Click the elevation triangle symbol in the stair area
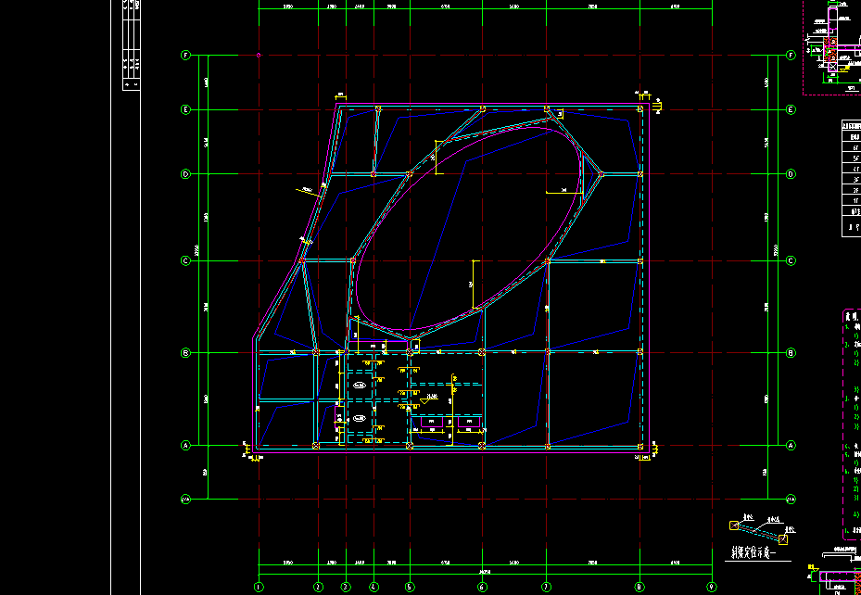 (x=425, y=402)
